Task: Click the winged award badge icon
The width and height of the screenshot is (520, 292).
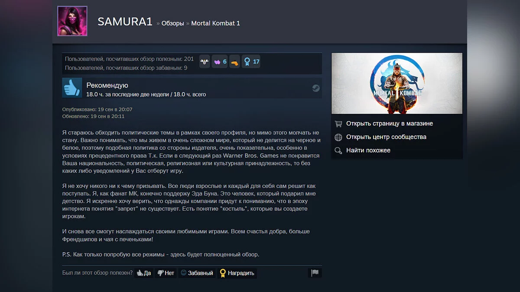Action: (205, 62)
